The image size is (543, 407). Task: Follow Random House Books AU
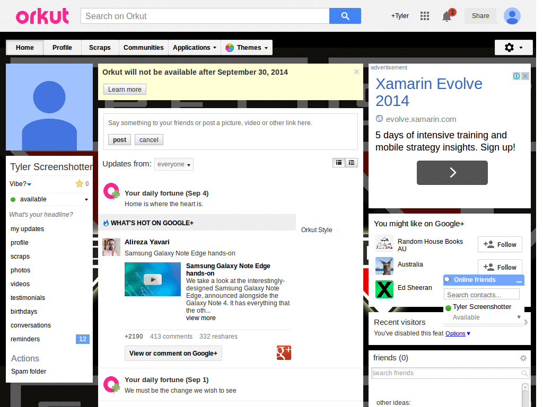pyautogui.click(x=500, y=245)
